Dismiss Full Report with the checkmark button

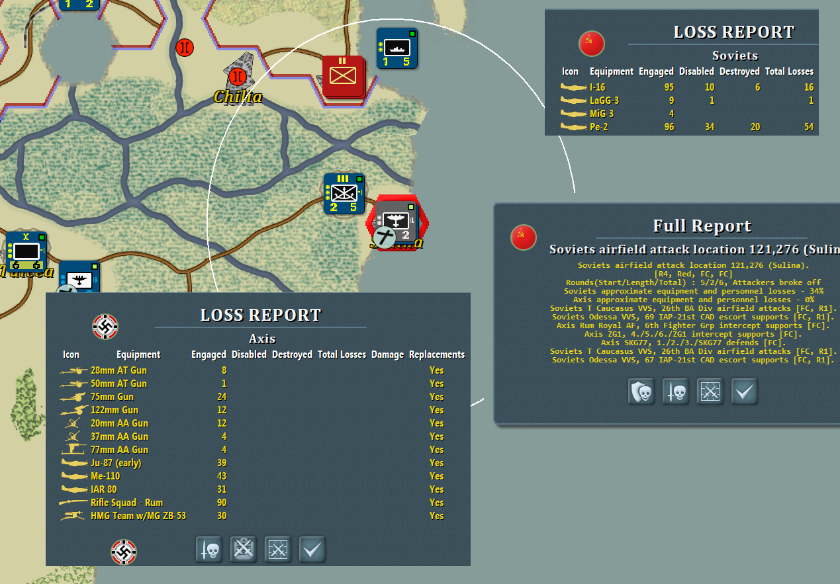pos(744,392)
